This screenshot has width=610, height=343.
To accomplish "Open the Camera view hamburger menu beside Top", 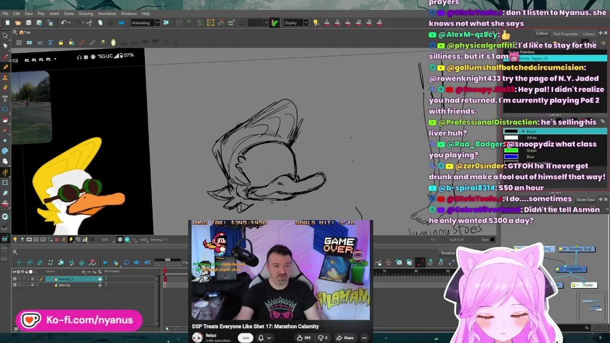I will pos(15,32).
